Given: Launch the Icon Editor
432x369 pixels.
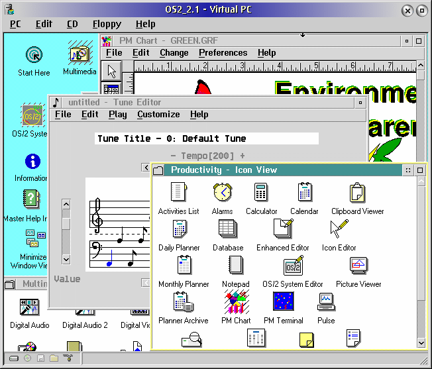Looking at the screenshot, I should point(339,229).
